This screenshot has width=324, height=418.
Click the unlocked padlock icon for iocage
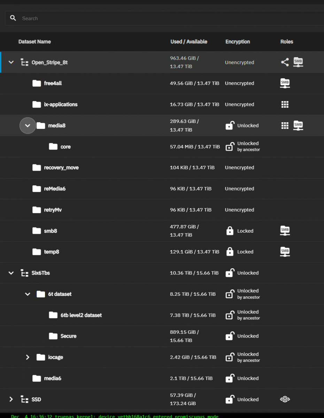(x=230, y=357)
